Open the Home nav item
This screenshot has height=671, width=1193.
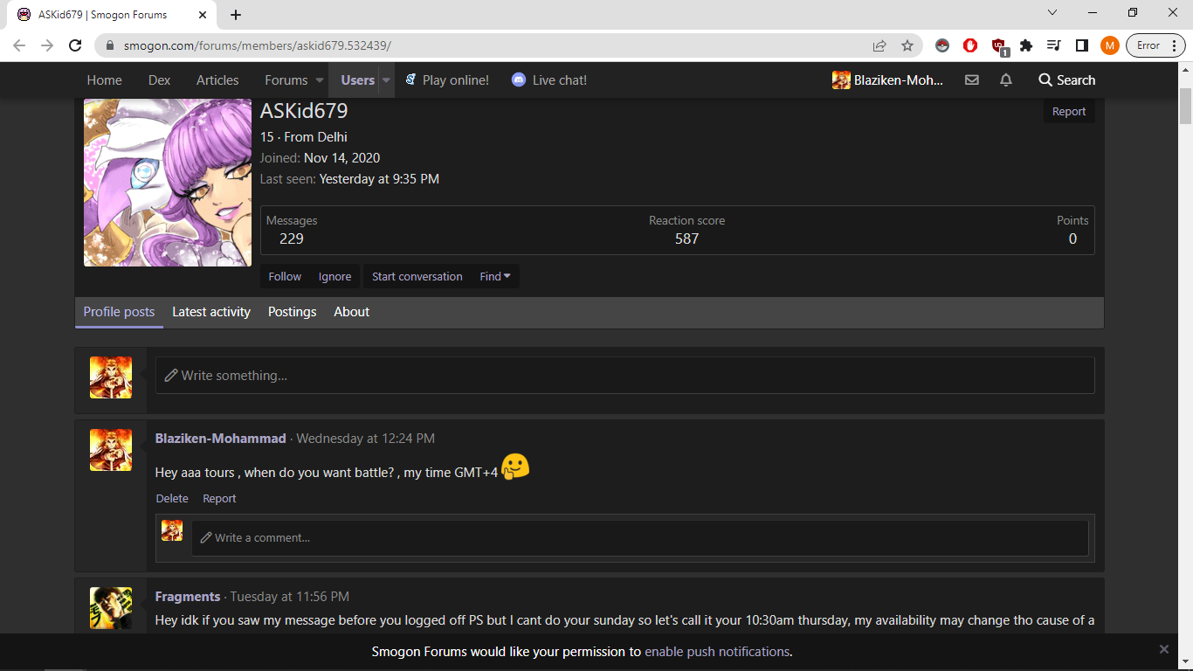click(x=105, y=80)
